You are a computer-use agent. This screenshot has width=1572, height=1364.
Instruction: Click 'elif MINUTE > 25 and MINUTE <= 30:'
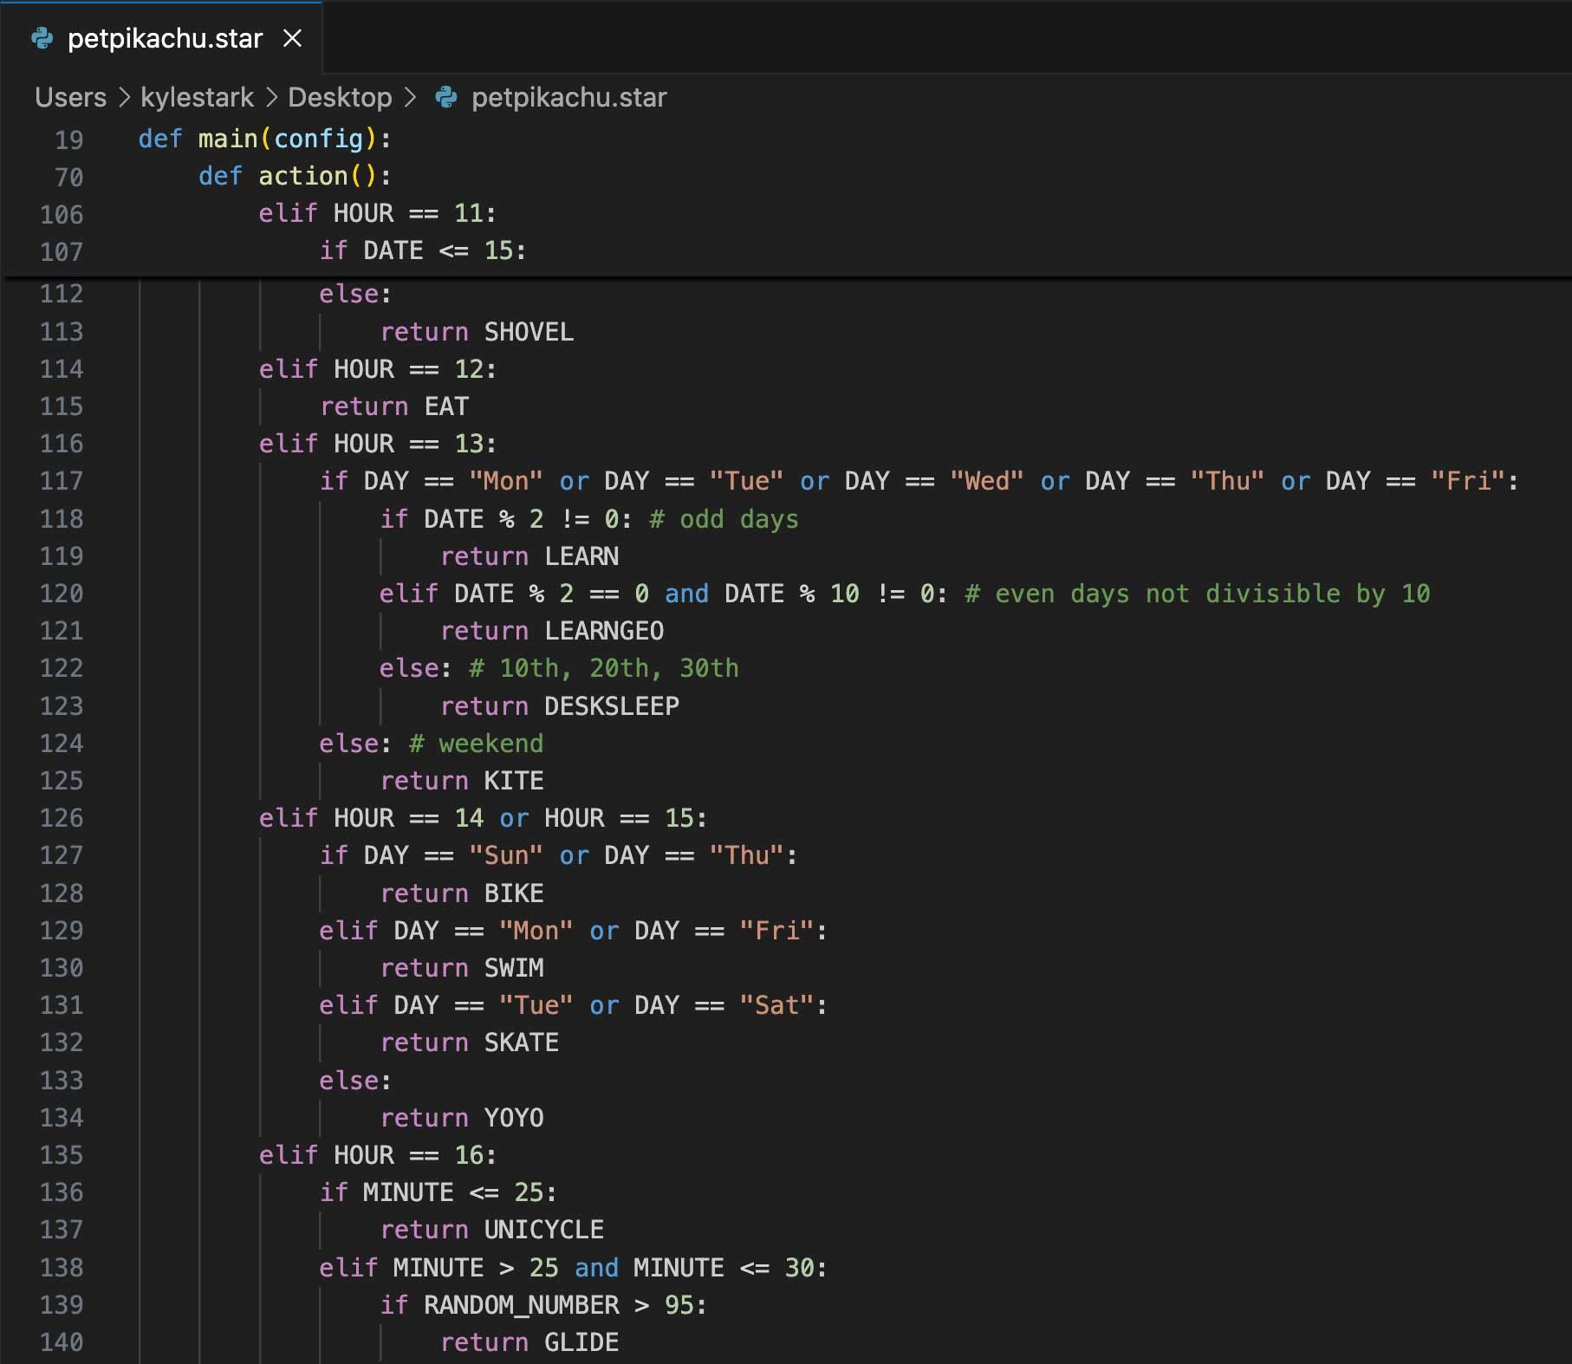coord(573,1268)
